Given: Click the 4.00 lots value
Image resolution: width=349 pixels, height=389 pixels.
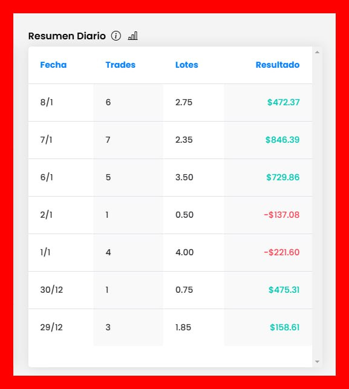Looking at the screenshot, I should (x=184, y=252).
